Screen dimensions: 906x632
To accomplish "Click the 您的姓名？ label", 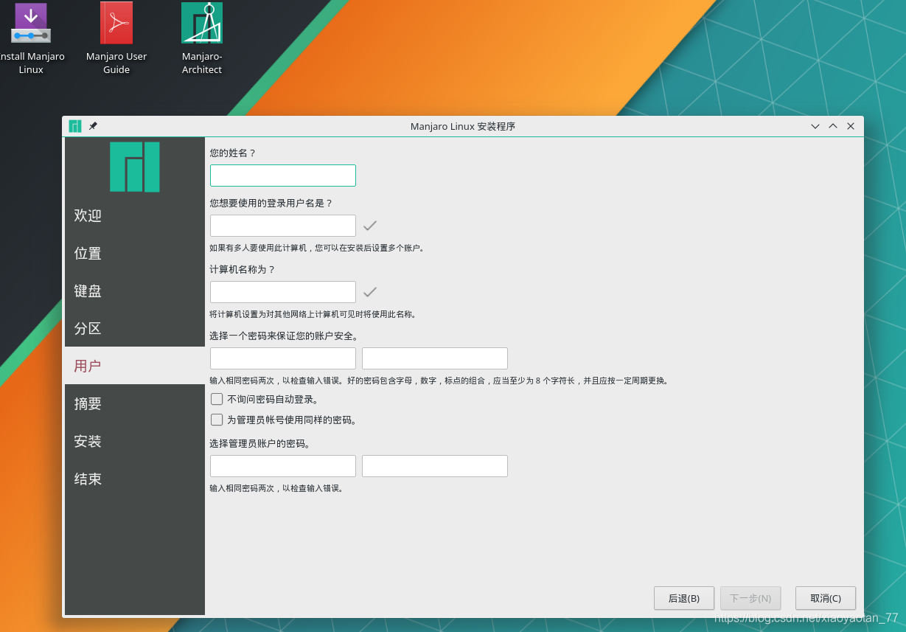I will tap(233, 153).
